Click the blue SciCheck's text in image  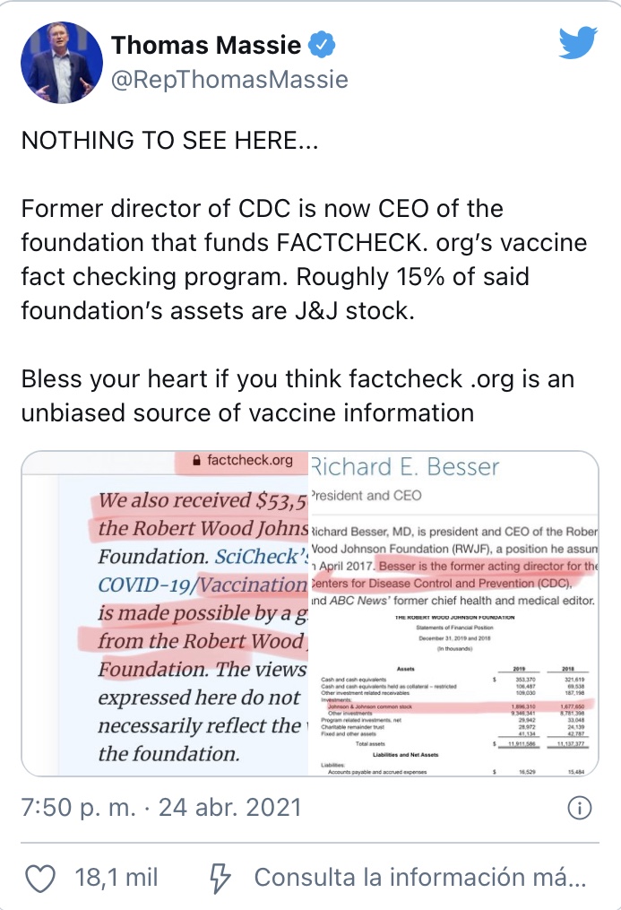[x=261, y=557]
